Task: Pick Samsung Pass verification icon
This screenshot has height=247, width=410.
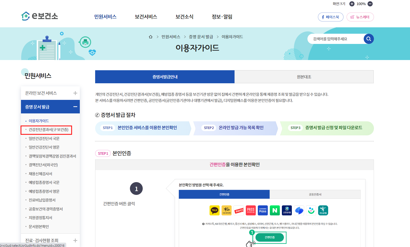Action: (263, 210)
